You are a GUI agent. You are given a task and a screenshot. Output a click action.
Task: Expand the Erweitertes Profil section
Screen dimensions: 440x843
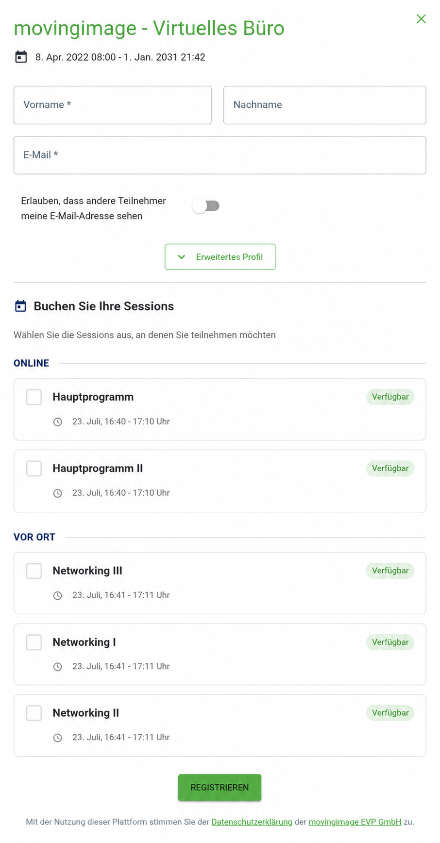click(x=220, y=257)
